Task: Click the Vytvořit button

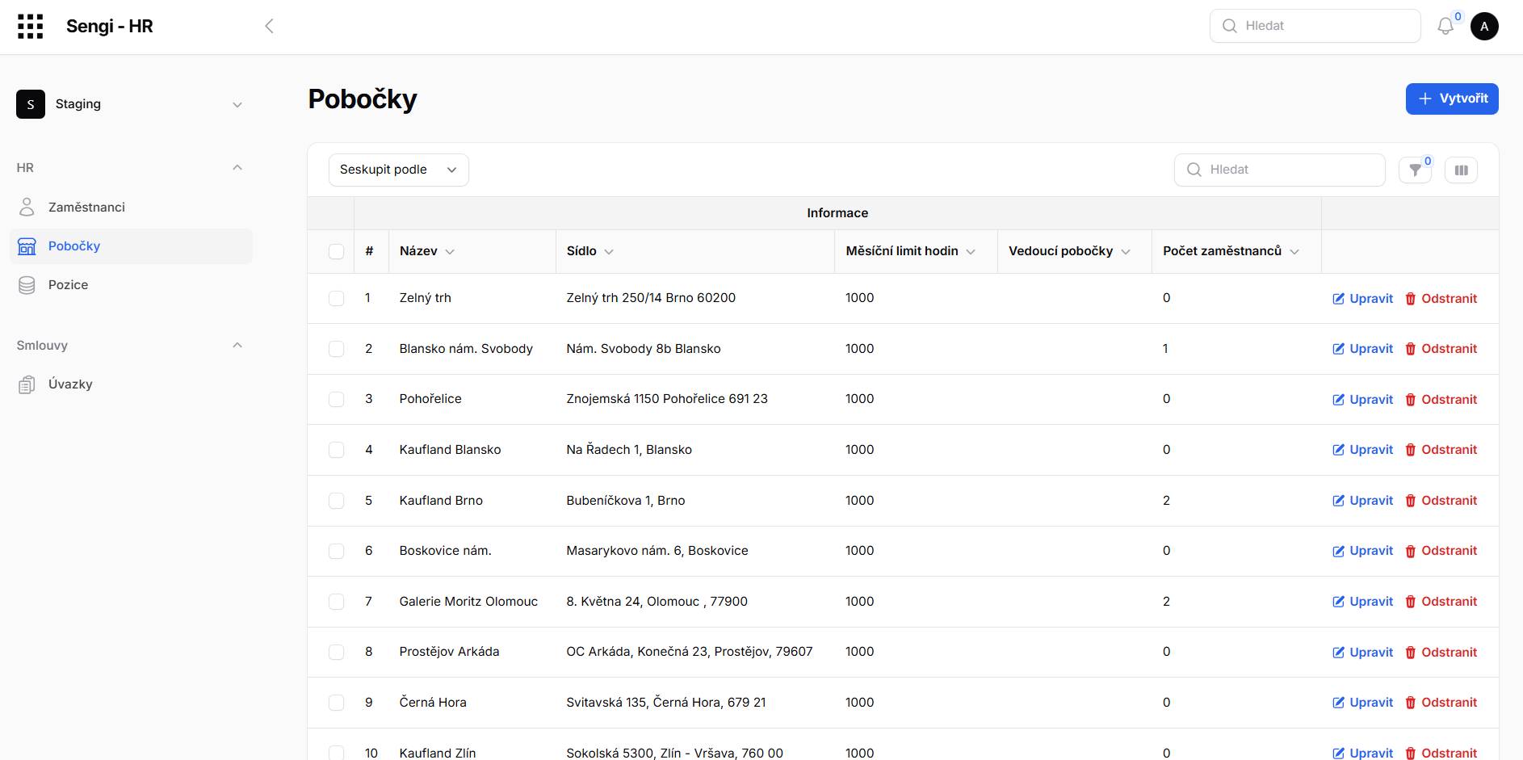Action: [1452, 99]
